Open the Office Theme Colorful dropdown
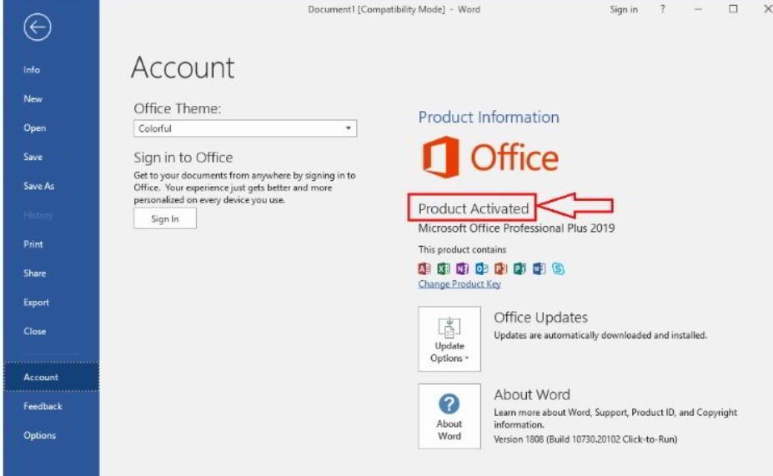Image resolution: width=773 pixels, height=476 pixels. [245, 128]
